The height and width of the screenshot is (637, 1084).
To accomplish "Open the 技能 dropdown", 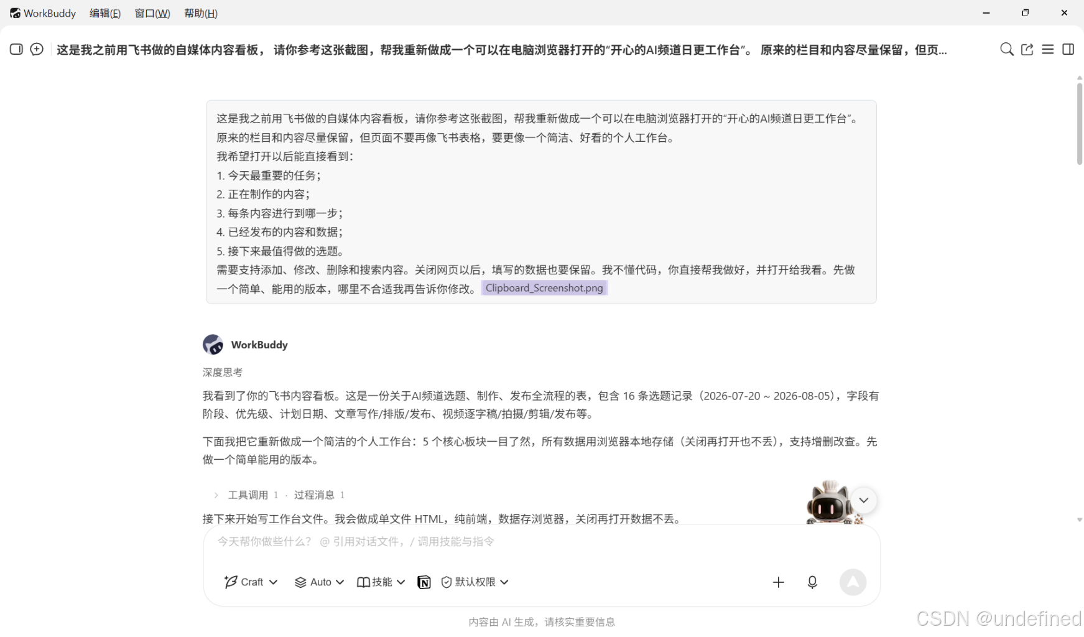I will tap(381, 582).
